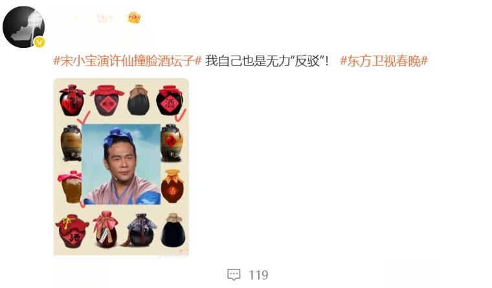Click the comment speech bubble icon
The height and width of the screenshot is (288, 492).
[234, 275]
